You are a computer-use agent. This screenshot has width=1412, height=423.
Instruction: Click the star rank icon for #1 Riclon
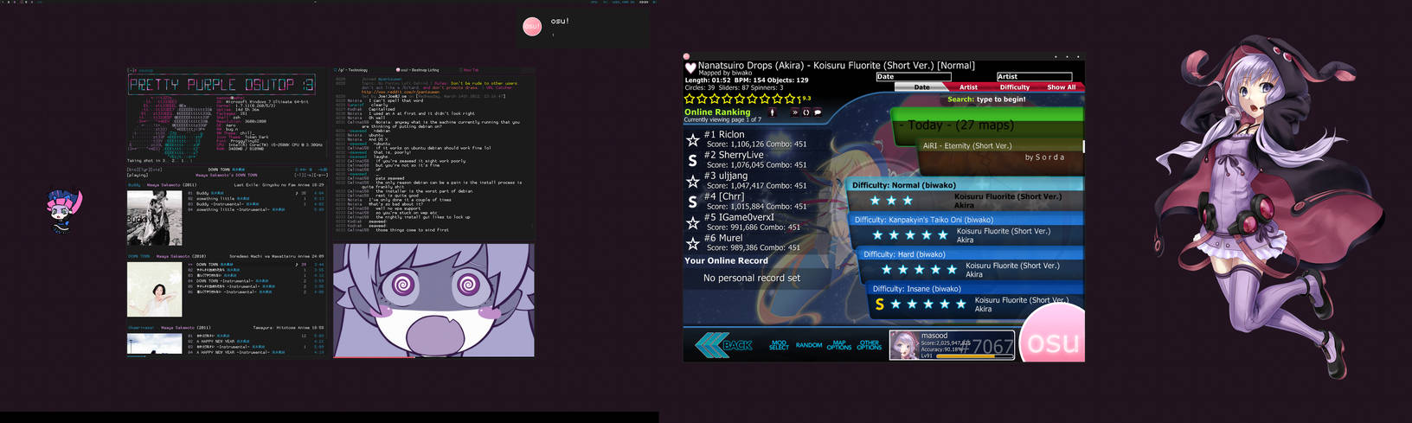click(x=692, y=139)
